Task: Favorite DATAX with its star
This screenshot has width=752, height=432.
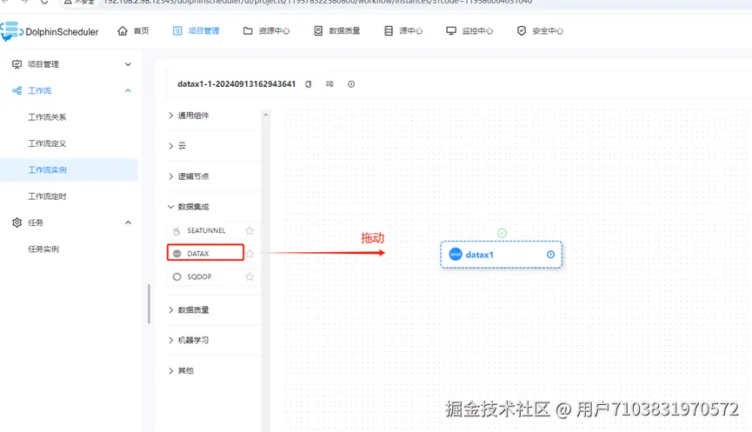Action: [250, 254]
